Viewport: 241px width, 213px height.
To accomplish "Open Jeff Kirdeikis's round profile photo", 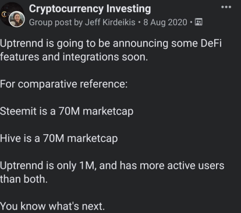I will click(x=17, y=19).
